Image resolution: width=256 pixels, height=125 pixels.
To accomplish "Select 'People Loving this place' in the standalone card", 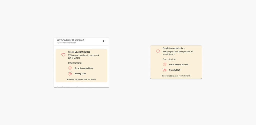I will point(173,48).
